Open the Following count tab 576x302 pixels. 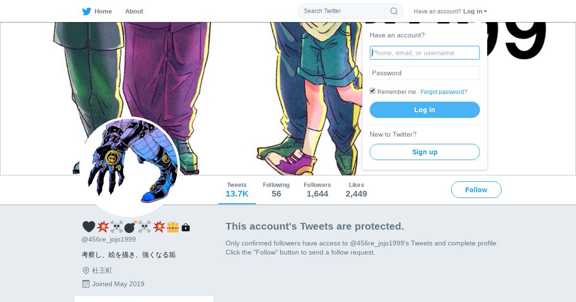(x=276, y=190)
